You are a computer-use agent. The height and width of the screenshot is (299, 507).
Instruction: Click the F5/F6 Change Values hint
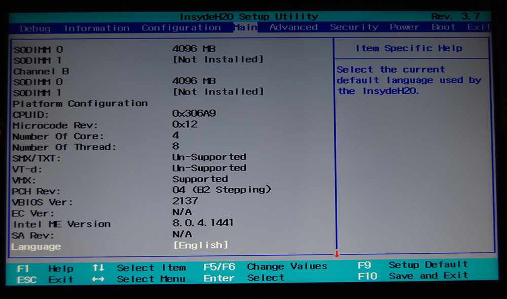pyautogui.click(x=266, y=267)
